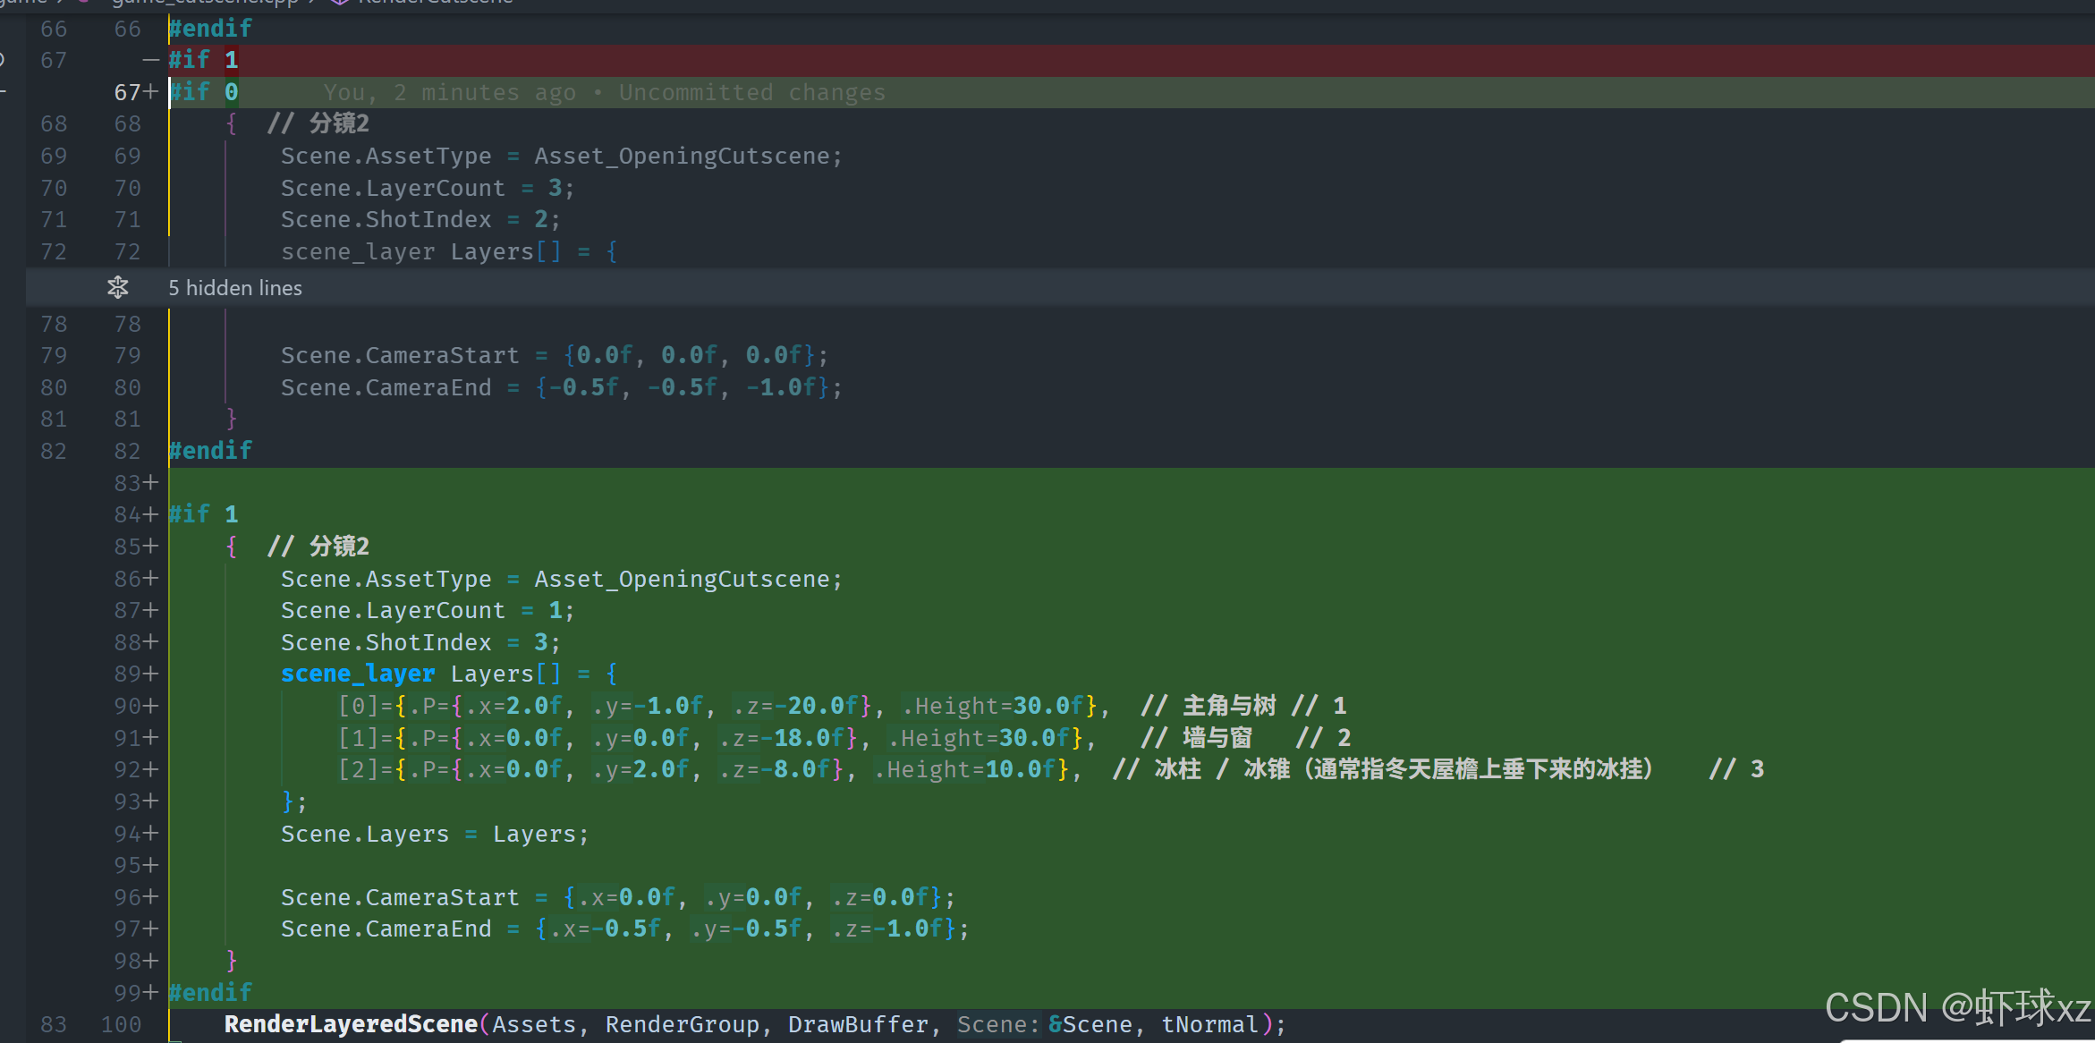The width and height of the screenshot is (2095, 1043).
Task: Click the modified line number 100
Action: point(121,1024)
